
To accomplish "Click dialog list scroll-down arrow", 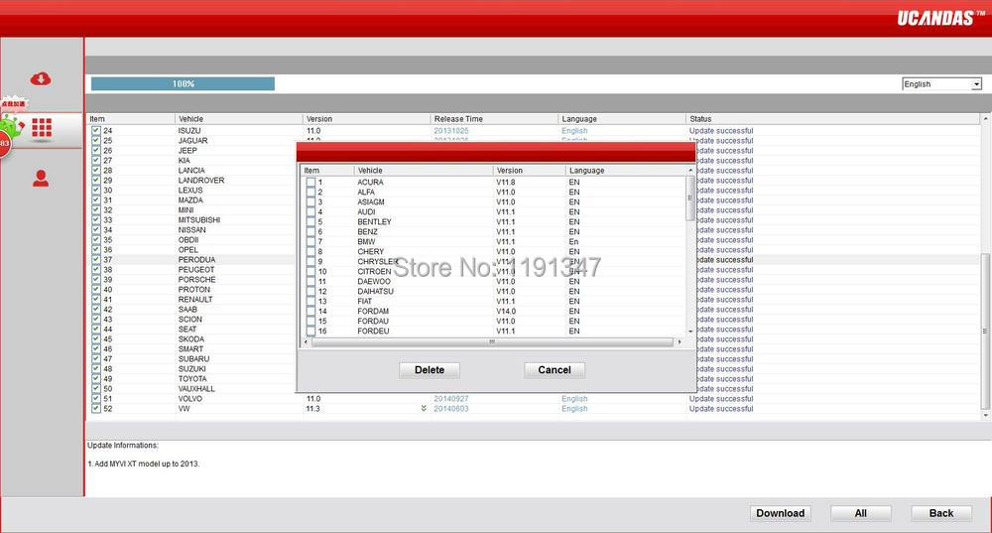I will pyautogui.click(x=690, y=331).
